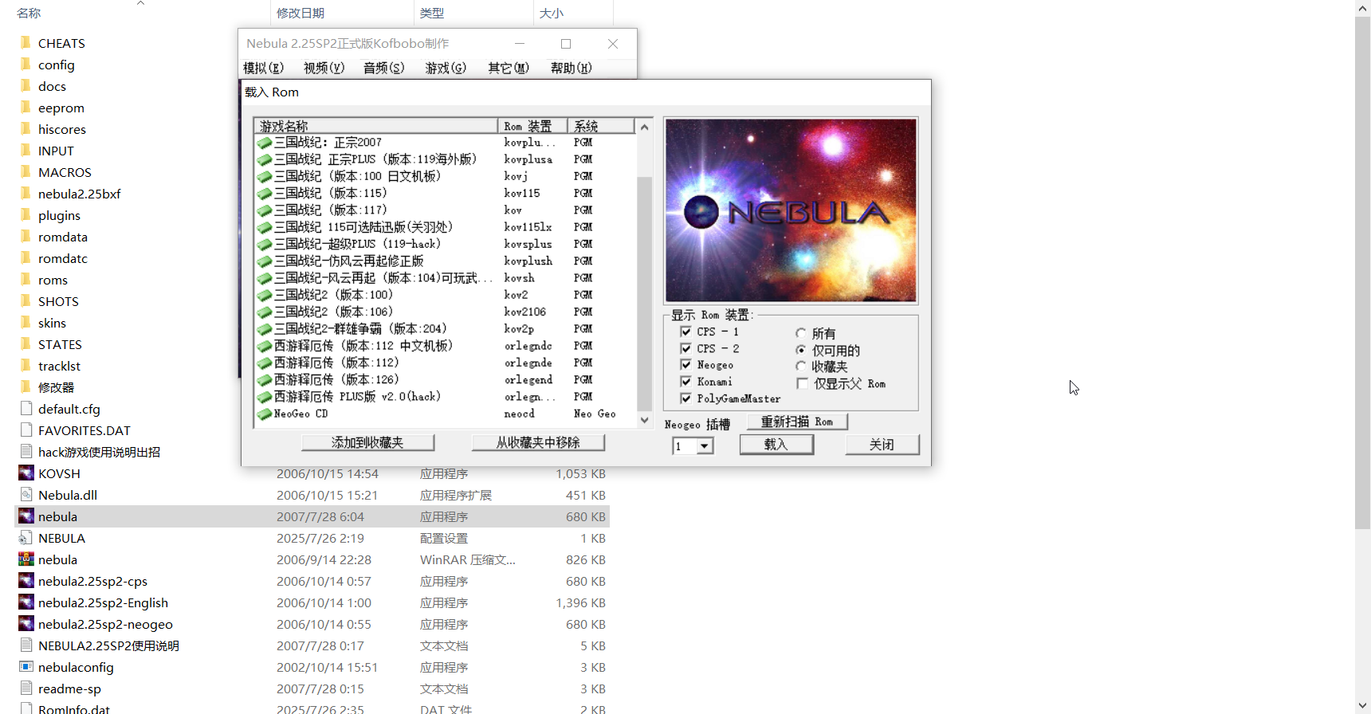Viewport: 1371px width, 714px height.
Task: Click the CHEATS folder icon
Action: coord(26,43)
